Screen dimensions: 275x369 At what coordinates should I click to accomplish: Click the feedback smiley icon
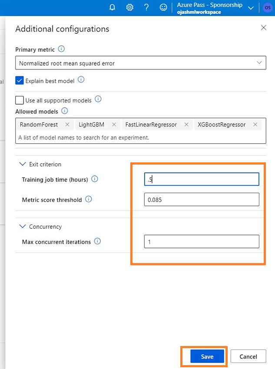163,7
